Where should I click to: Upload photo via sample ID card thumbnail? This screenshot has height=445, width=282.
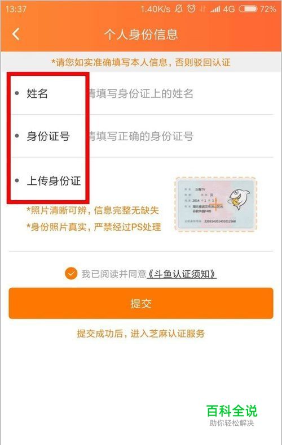pos(216,204)
